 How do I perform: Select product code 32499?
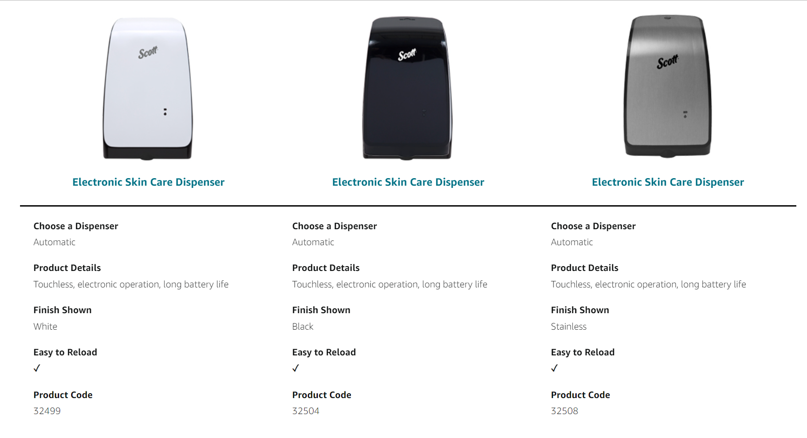47,411
